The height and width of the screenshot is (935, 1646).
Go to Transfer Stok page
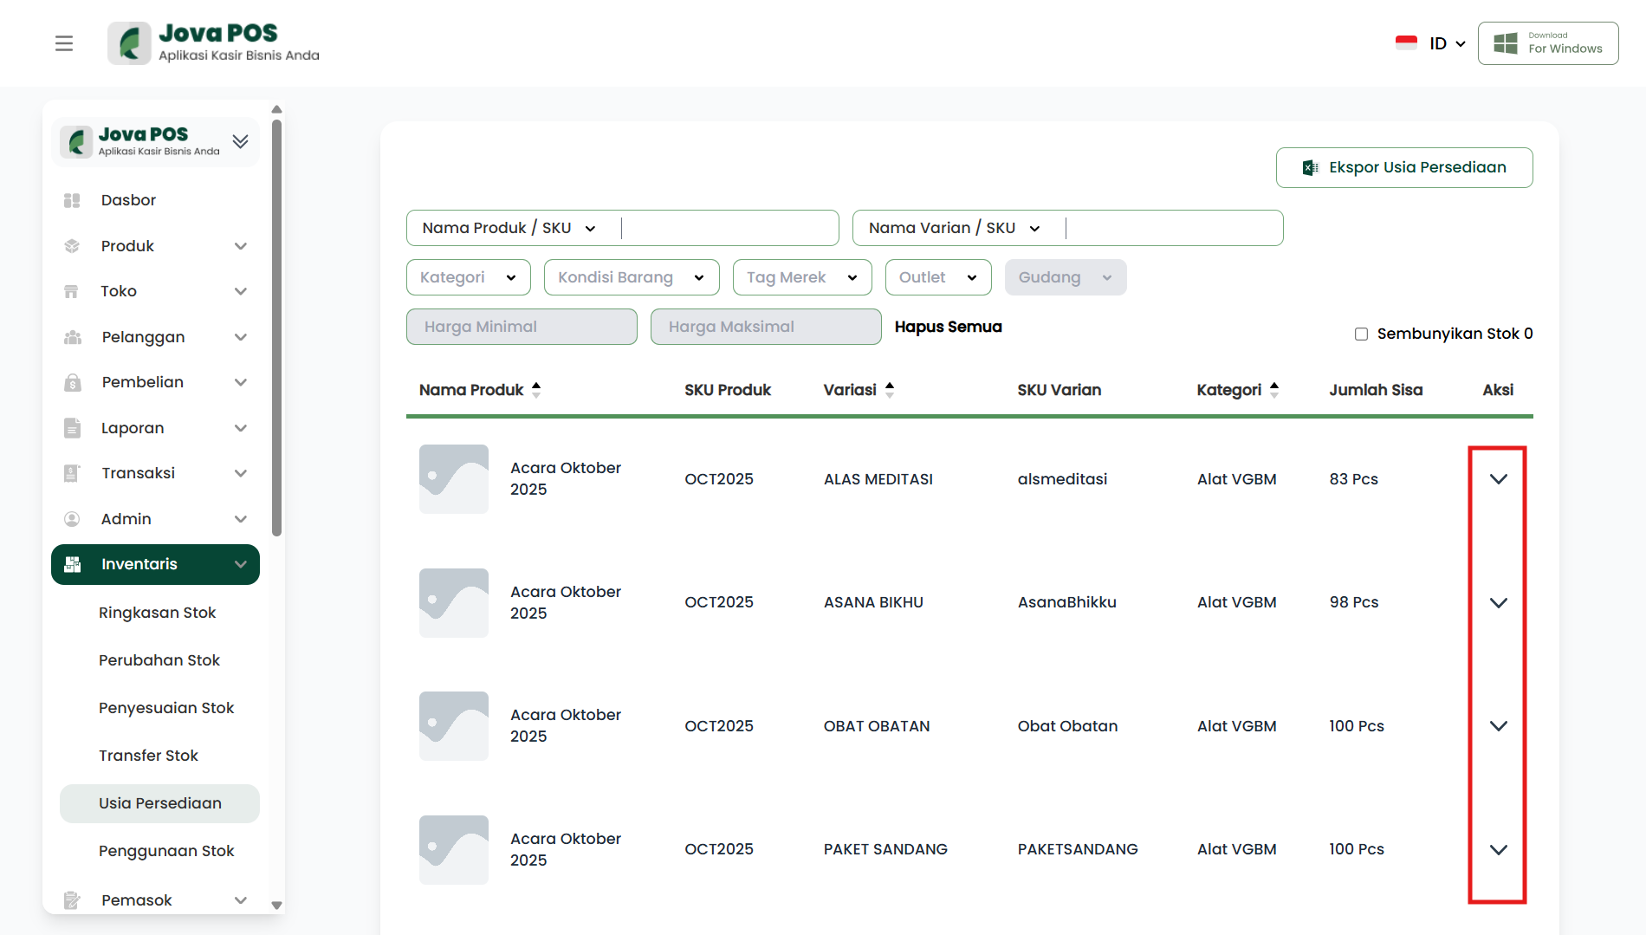click(x=148, y=756)
